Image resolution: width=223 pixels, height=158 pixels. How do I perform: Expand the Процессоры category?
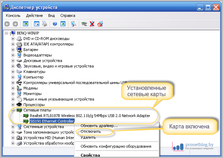pos(13,105)
